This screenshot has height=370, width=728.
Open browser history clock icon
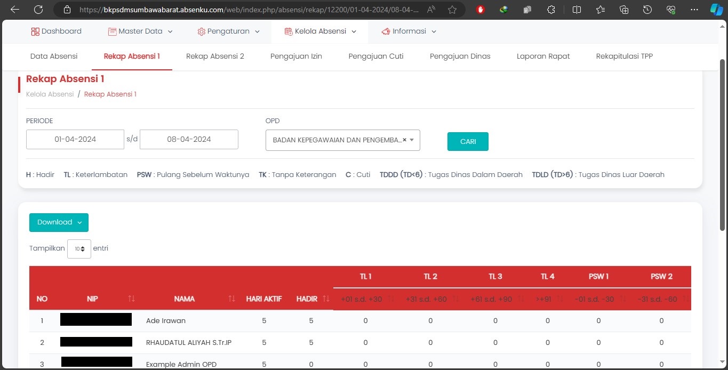pos(647,10)
